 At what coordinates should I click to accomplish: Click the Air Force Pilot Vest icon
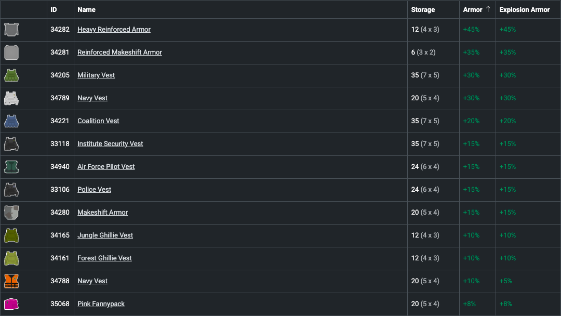pos(11,167)
